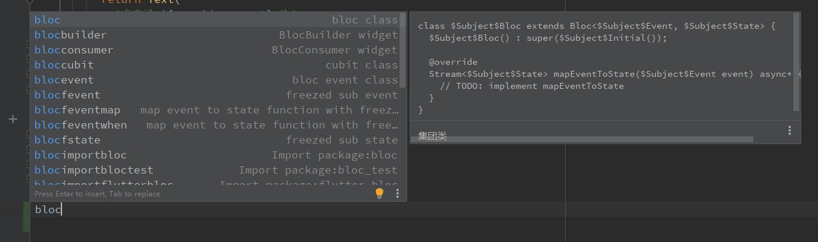Choose blocfevent freezed sub event

tap(216, 95)
